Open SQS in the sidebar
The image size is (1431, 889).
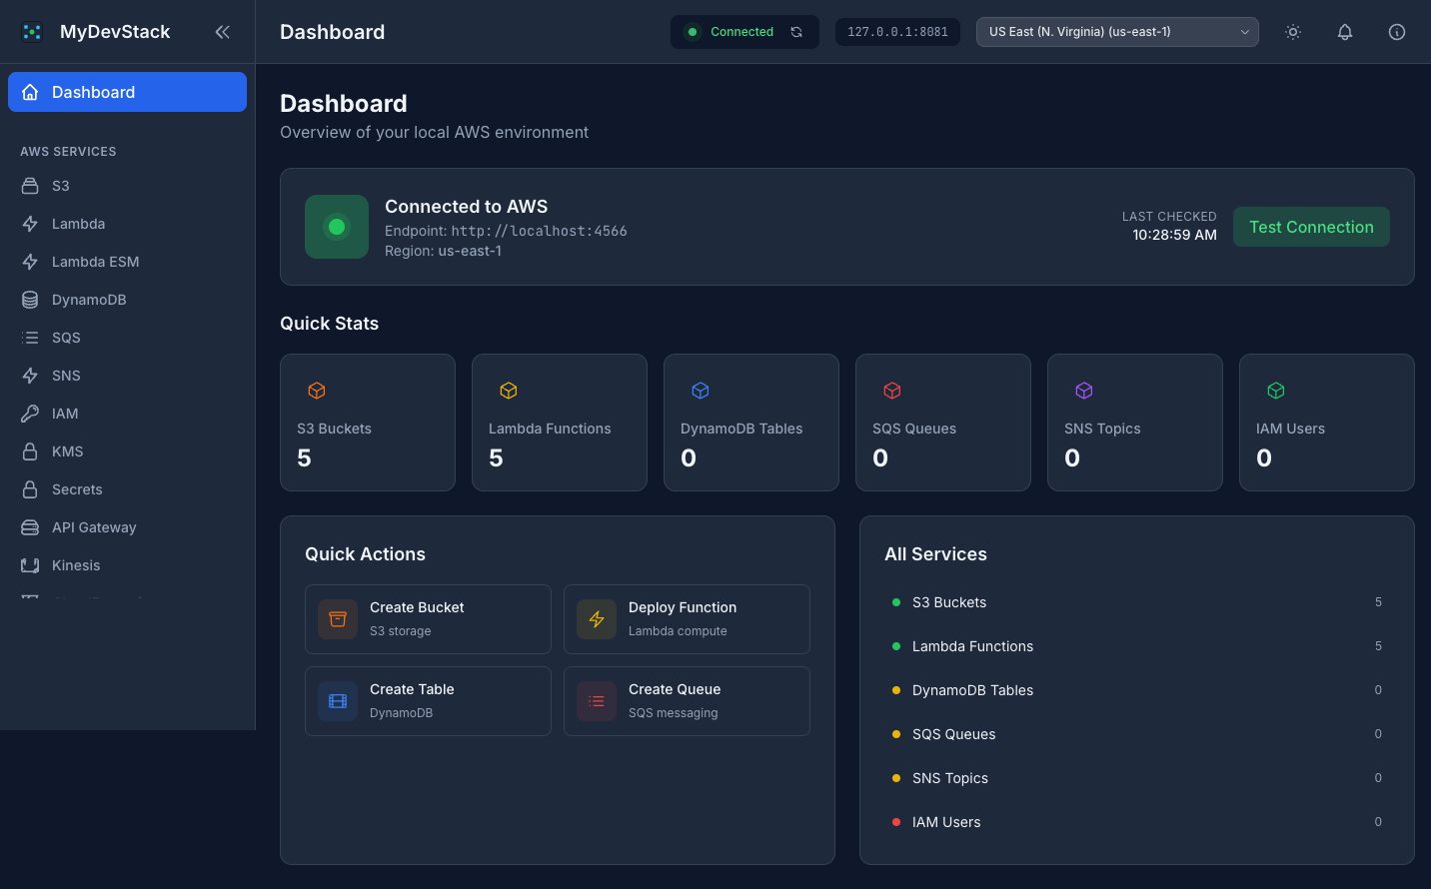pos(127,338)
